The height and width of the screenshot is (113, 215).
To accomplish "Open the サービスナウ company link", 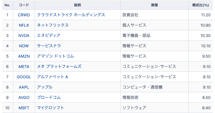I will [x=49, y=46].
